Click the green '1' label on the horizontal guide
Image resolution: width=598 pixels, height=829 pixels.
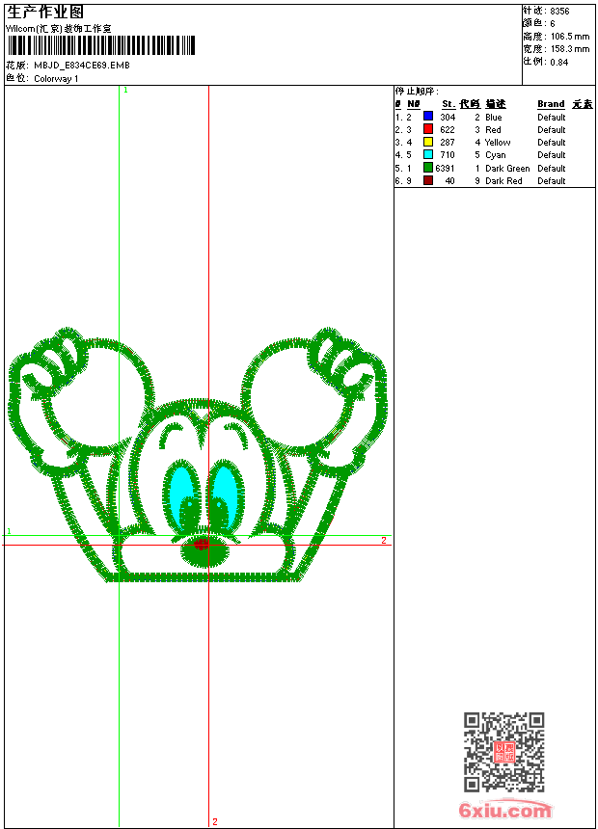click(x=9, y=531)
